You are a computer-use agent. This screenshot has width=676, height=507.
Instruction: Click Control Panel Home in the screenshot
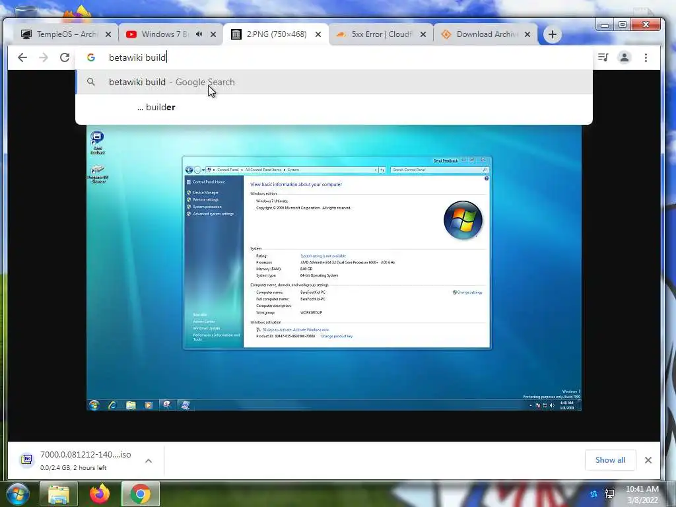tap(209, 182)
